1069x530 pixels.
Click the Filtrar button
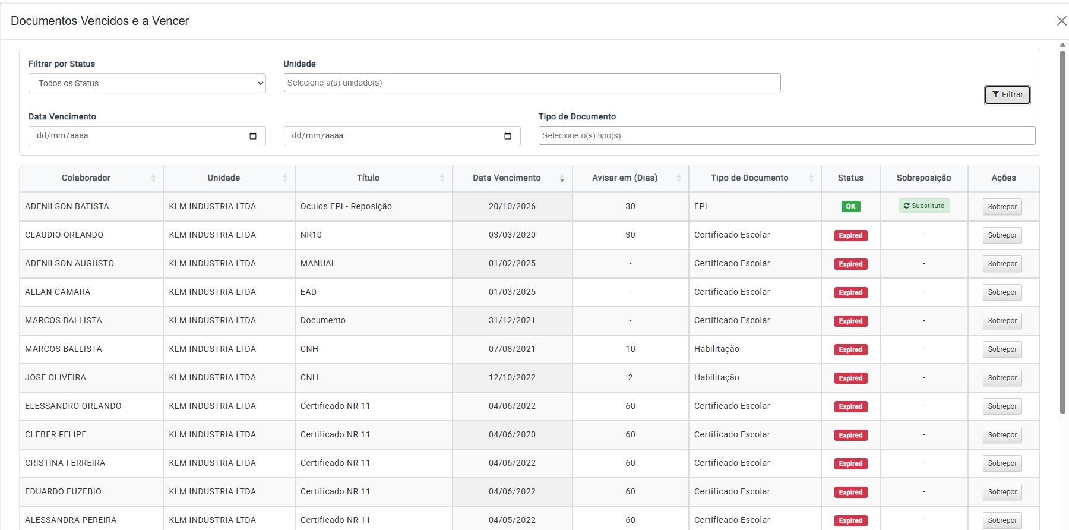coord(1007,94)
